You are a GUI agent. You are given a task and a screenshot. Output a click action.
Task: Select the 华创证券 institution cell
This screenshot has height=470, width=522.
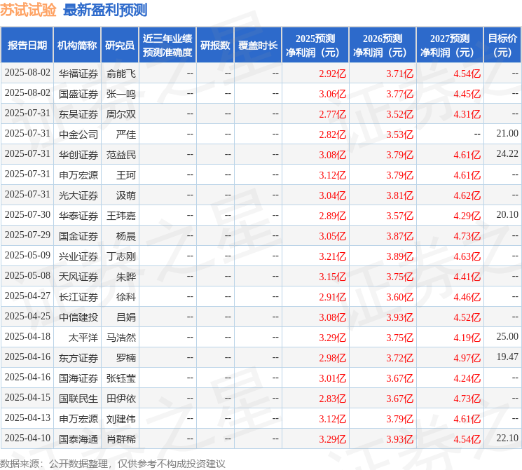click(78, 155)
